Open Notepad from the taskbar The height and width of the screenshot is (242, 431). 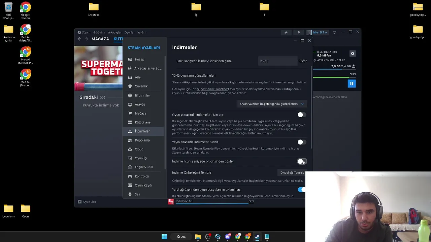(x=267, y=237)
